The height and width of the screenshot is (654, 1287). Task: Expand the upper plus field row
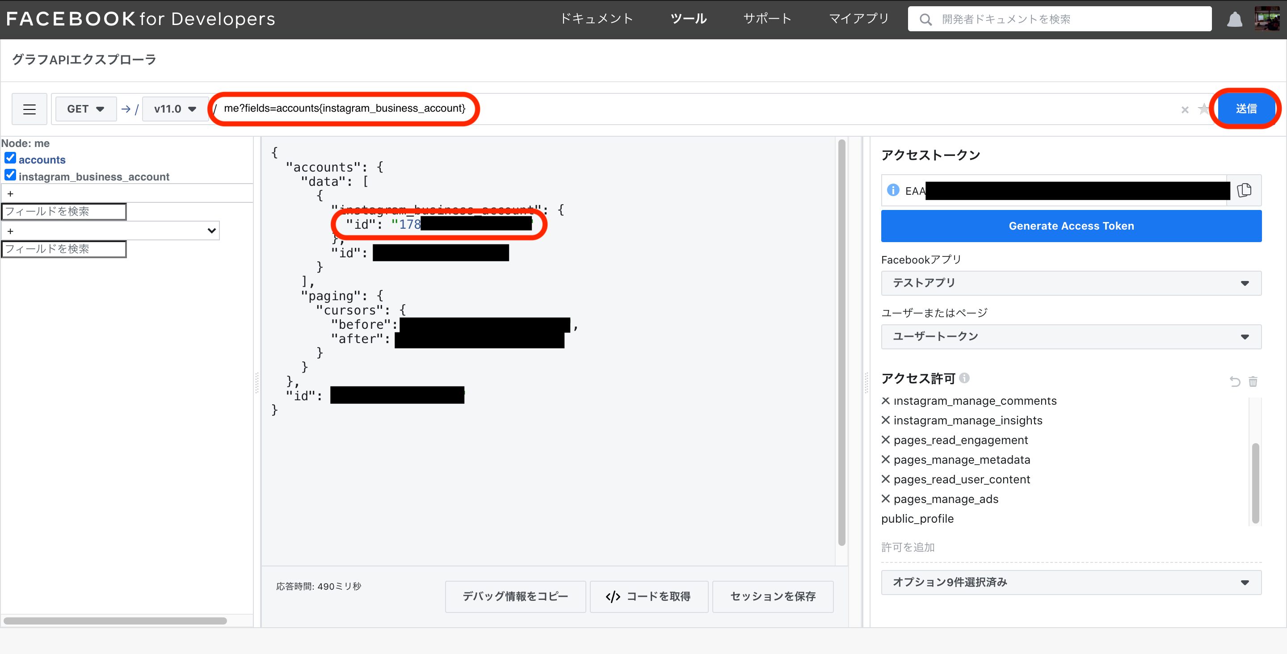(x=127, y=193)
